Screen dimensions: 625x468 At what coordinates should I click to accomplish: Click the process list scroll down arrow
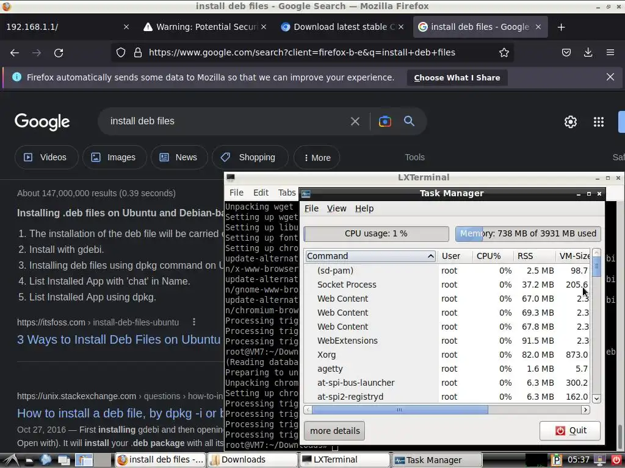click(596, 398)
